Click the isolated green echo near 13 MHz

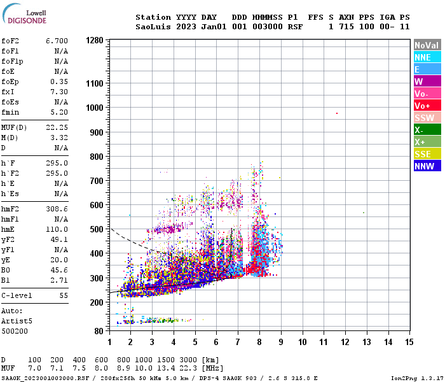(x=364, y=213)
